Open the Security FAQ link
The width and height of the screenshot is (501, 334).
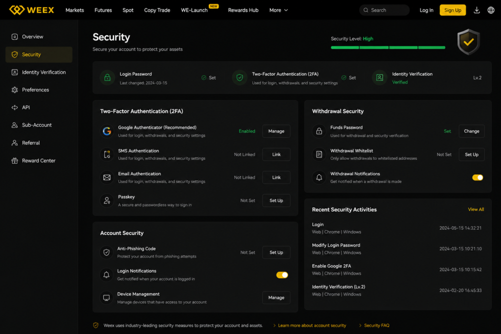point(377,325)
